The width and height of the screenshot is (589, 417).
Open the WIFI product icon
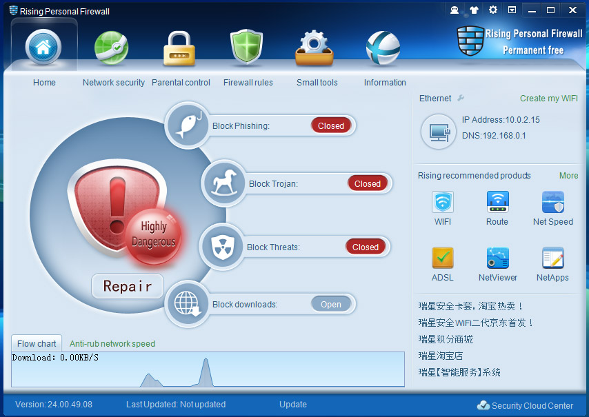[x=443, y=202]
